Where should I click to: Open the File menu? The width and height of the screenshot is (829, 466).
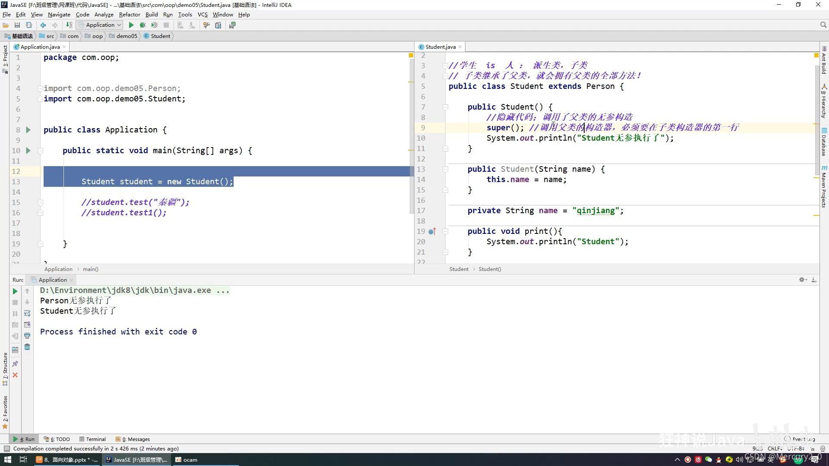[6, 14]
